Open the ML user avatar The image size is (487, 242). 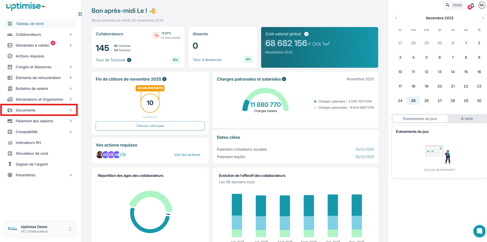tap(482, 5)
